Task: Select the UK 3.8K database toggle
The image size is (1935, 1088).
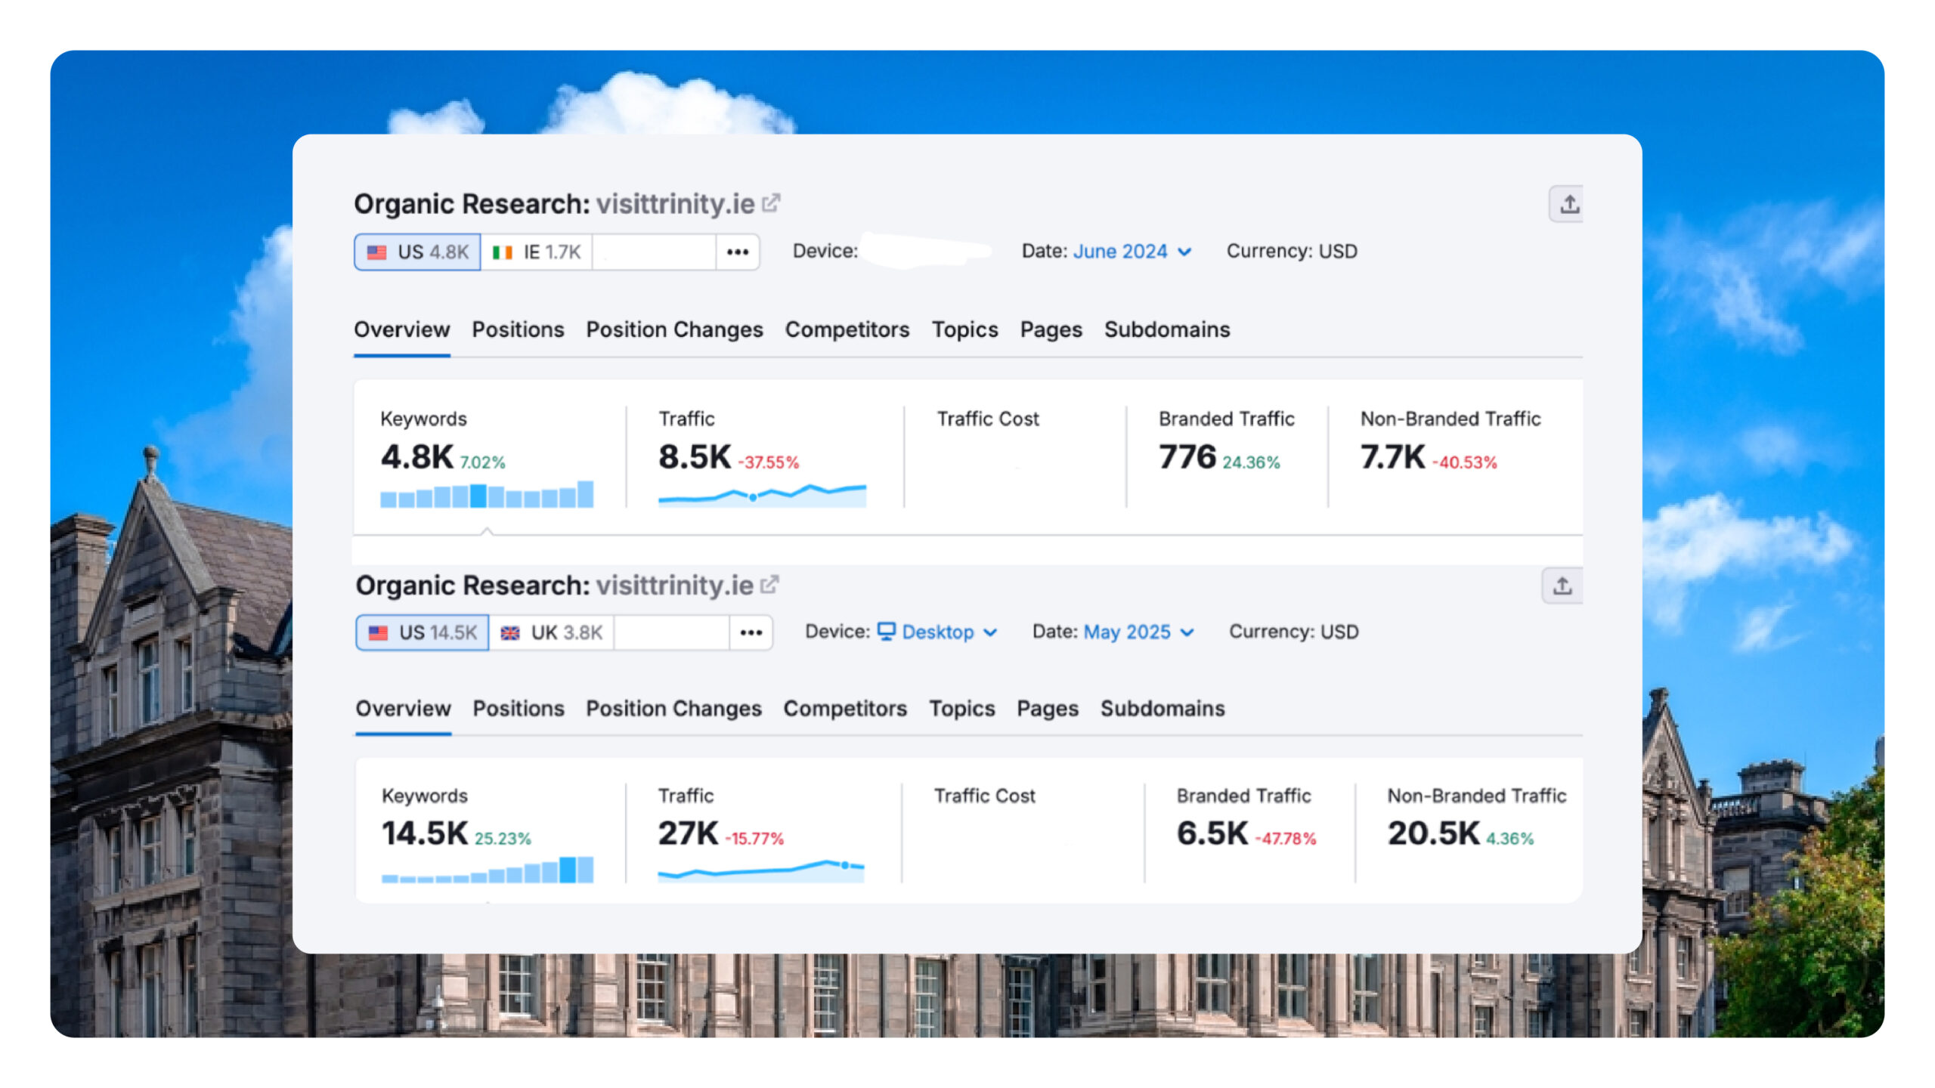Action: [x=551, y=633]
